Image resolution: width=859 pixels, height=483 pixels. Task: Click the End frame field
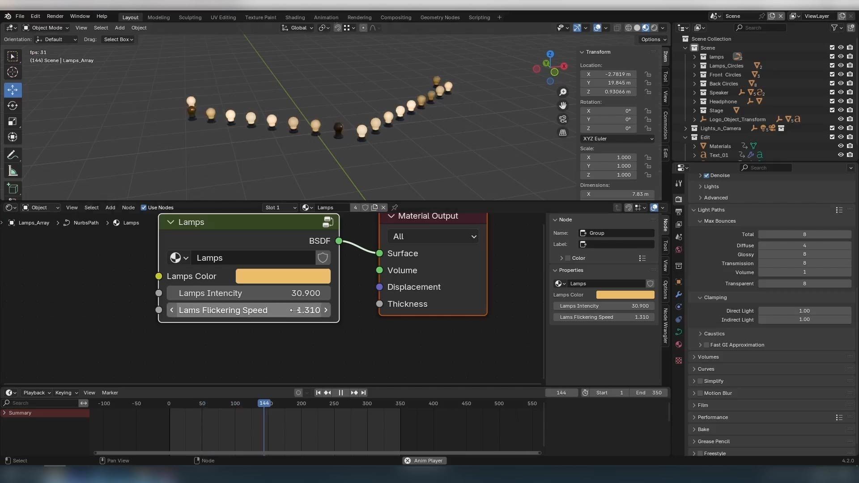click(649, 393)
